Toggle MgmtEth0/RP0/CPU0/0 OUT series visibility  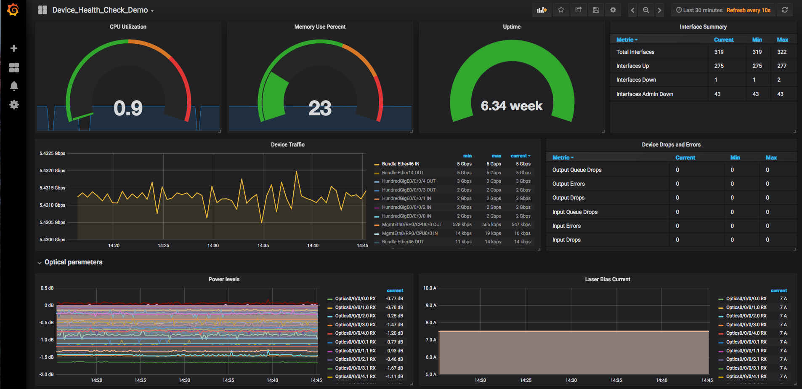click(x=412, y=224)
